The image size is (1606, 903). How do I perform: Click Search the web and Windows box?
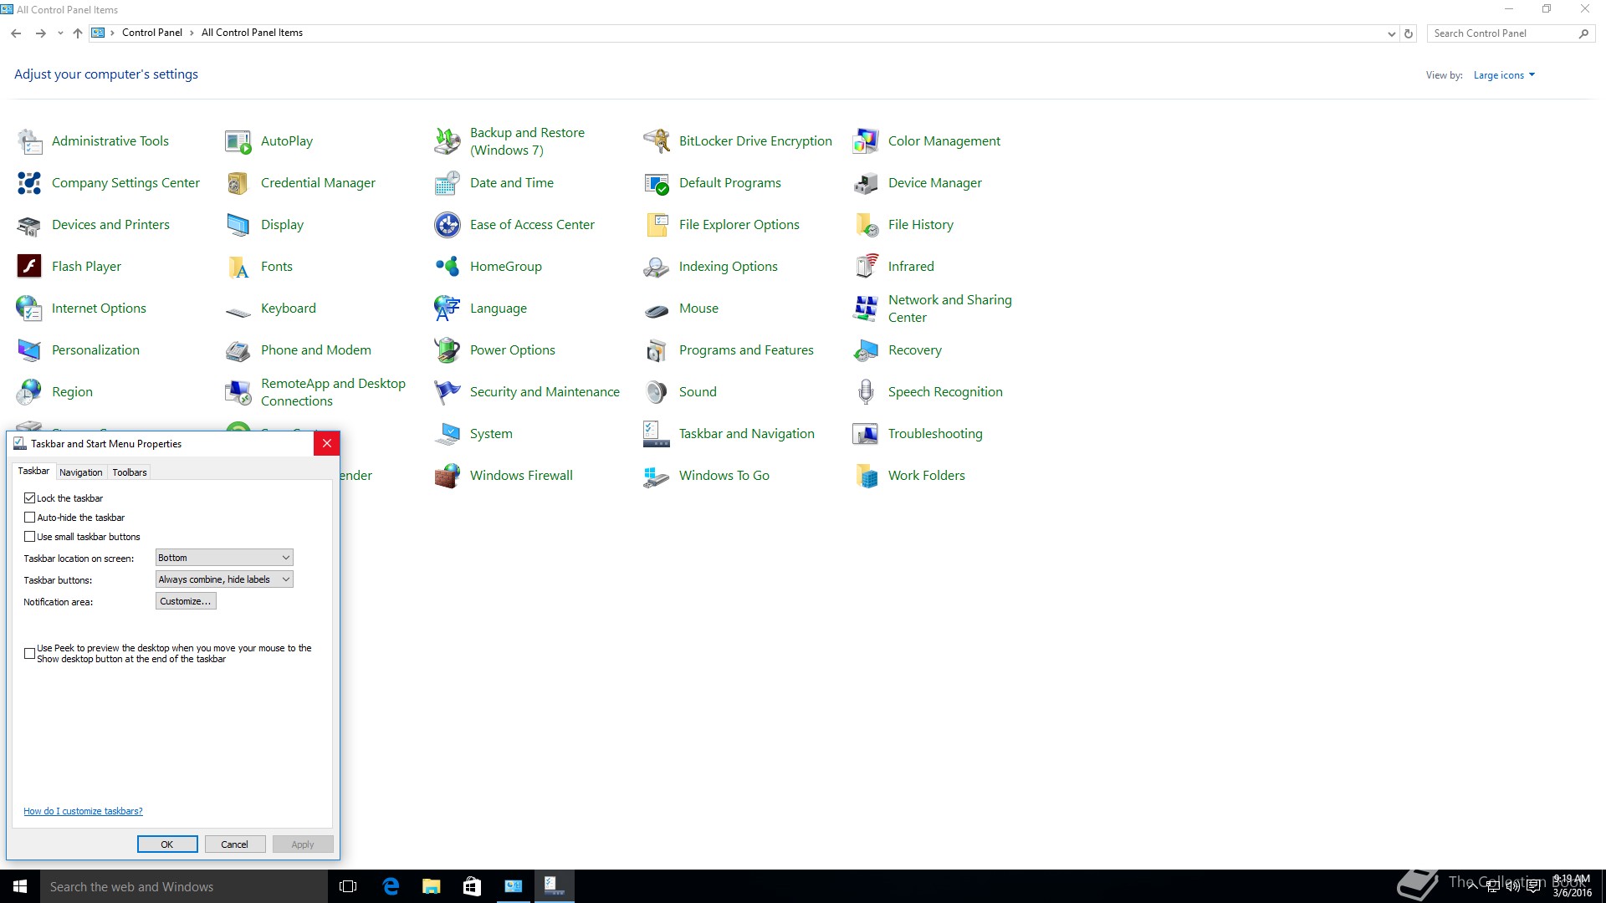pos(184,886)
